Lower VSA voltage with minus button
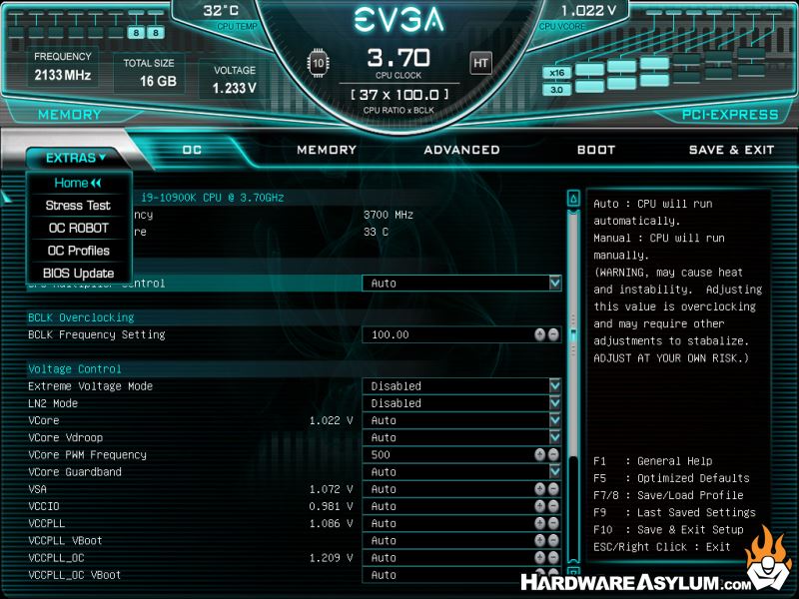 [x=553, y=489]
